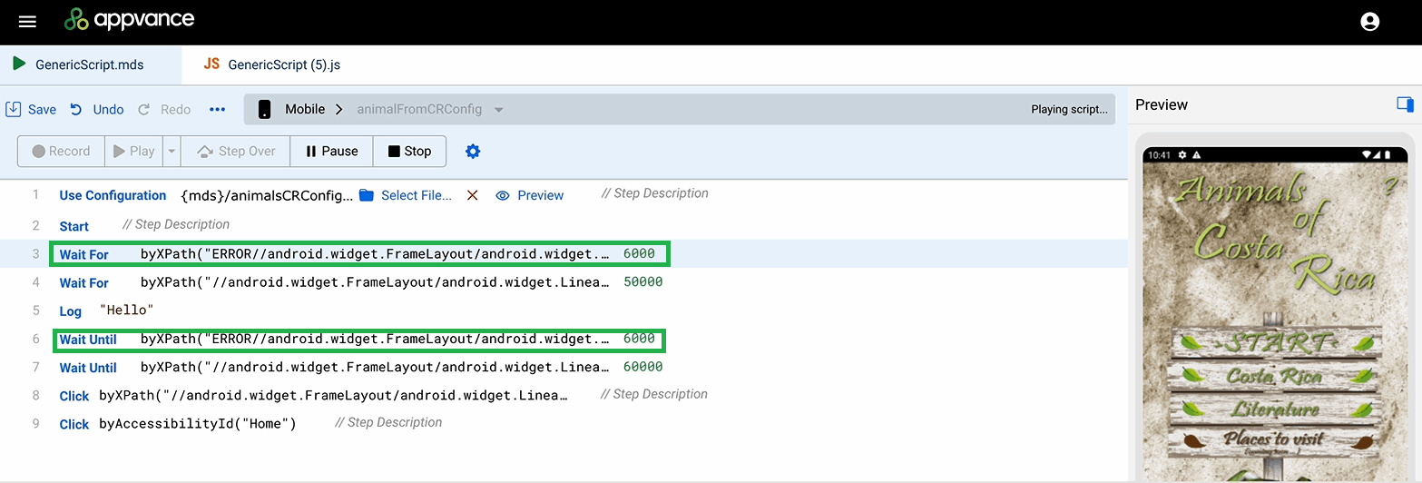Click the mobile device icon
This screenshot has height=483, width=1422.
click(x=264, y=109)
